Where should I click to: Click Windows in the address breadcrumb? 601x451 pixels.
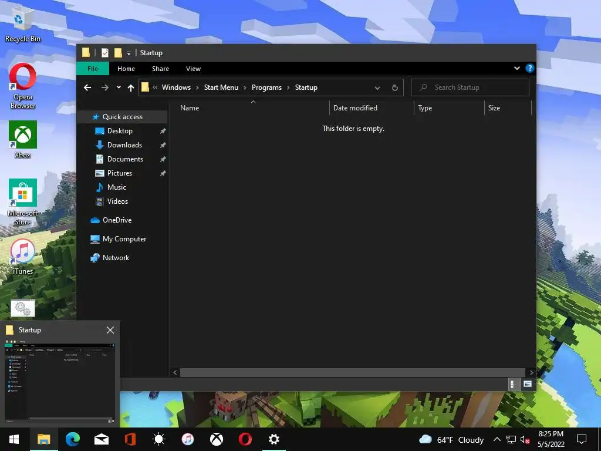click(176, 87)
